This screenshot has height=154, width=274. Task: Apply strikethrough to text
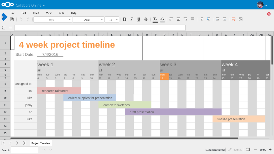coord(146,19)
